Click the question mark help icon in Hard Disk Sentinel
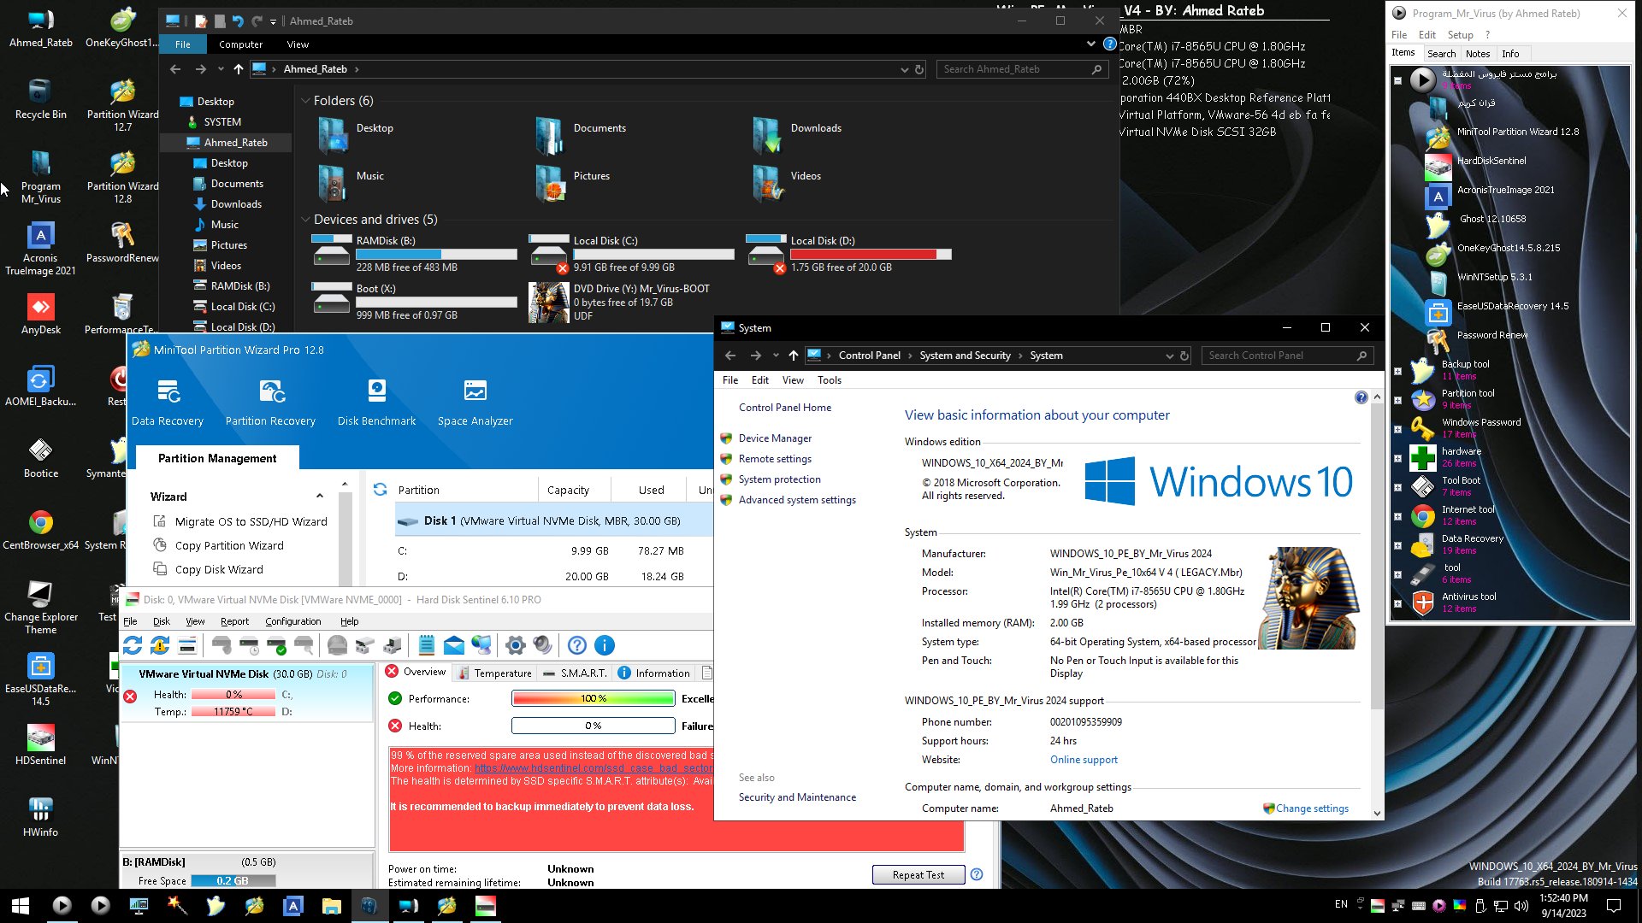Image resolution: width=1642 pixels, height=923 pixels. [577, 645]
